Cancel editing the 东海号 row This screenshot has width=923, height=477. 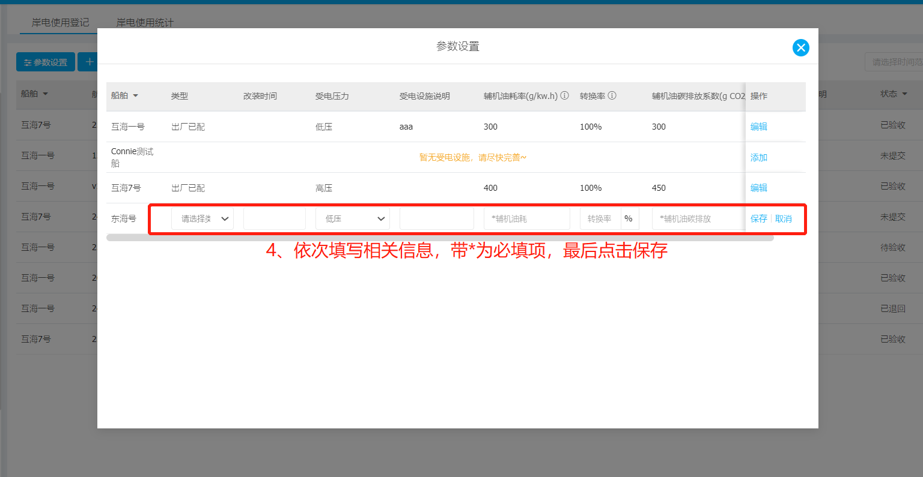[x=784, y=218]
